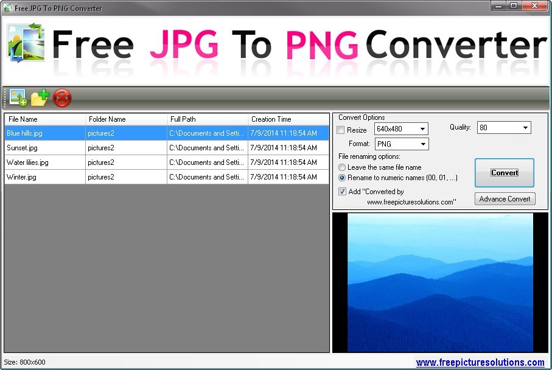Open the www.freepicturesolutions.com link in status bar
Screen dimensions: 552x370
point(480,362)
